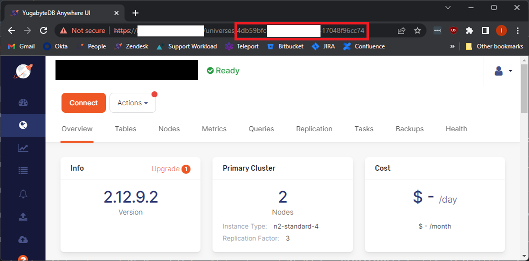Click the share page icon in the address bar
The height and width of the screenshot is (261, 529).
(401, 30)
